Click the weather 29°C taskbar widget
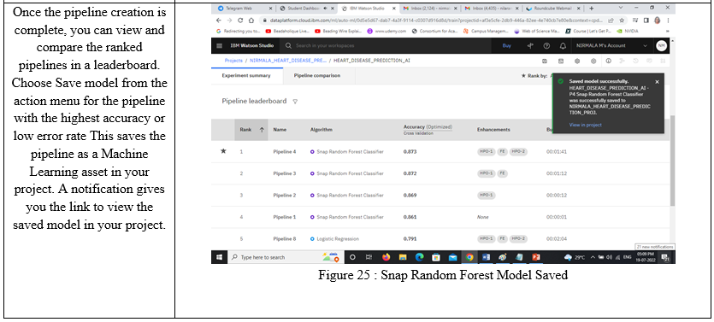 [575, 257]
